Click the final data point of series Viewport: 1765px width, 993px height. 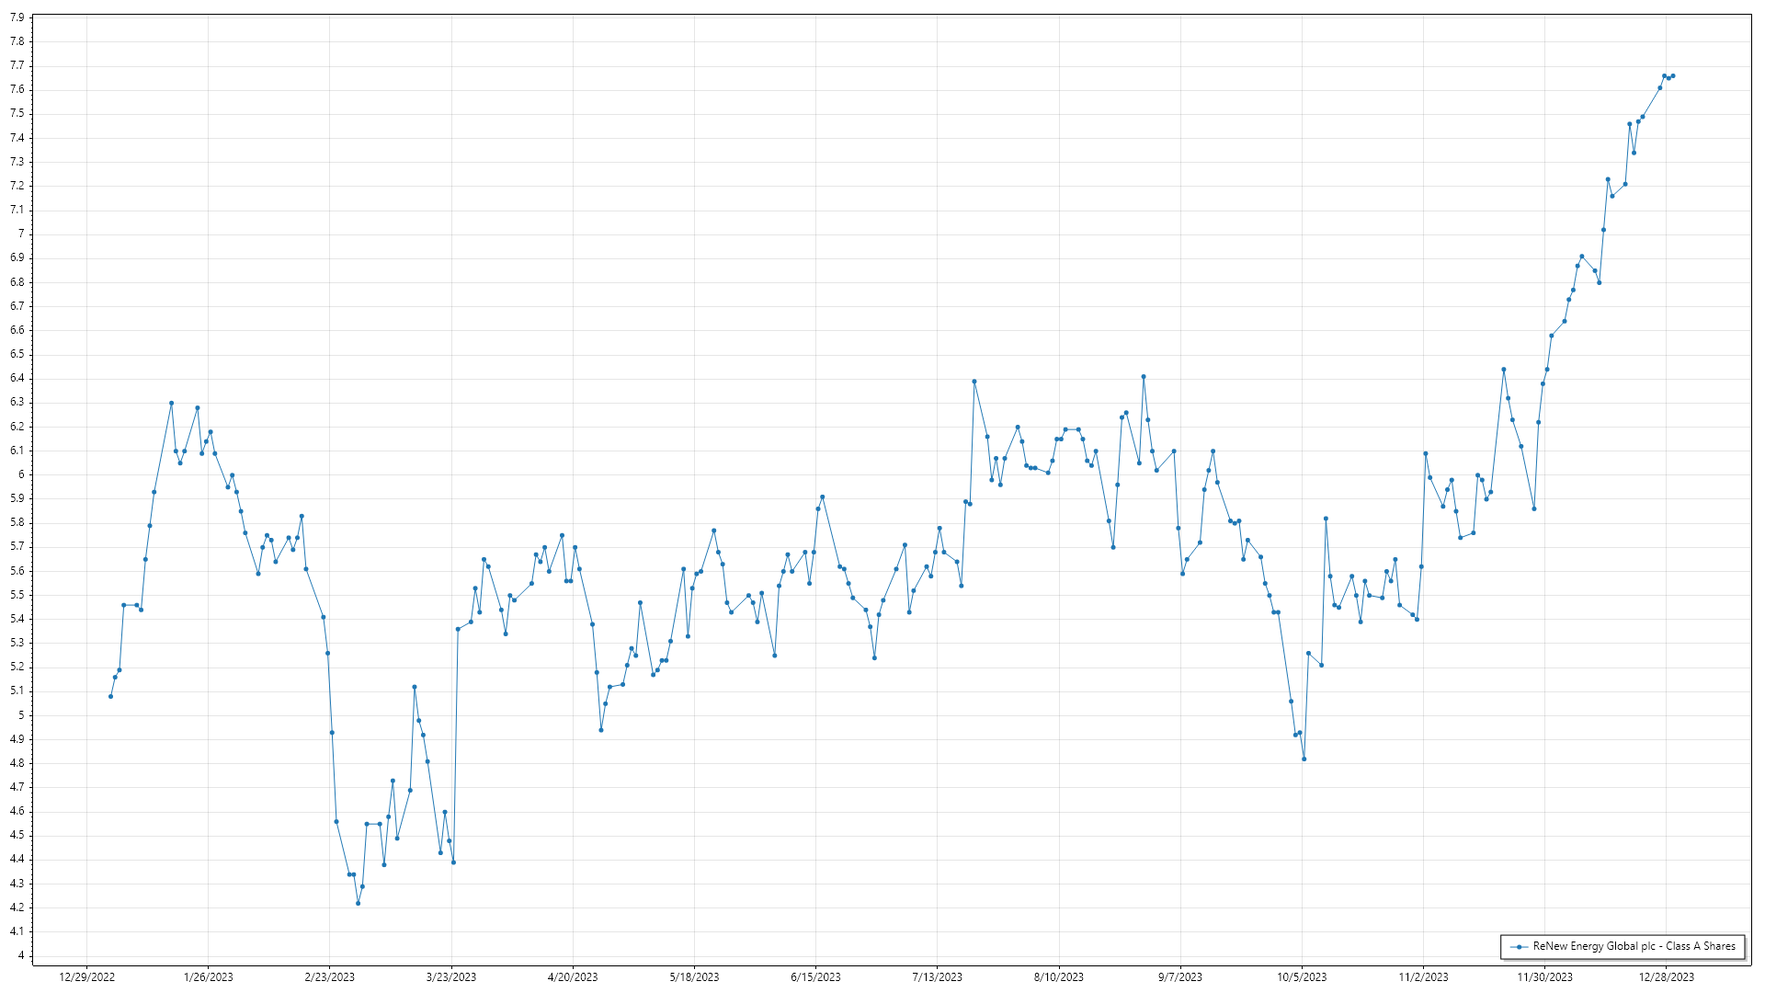[x=1673, y=76]
